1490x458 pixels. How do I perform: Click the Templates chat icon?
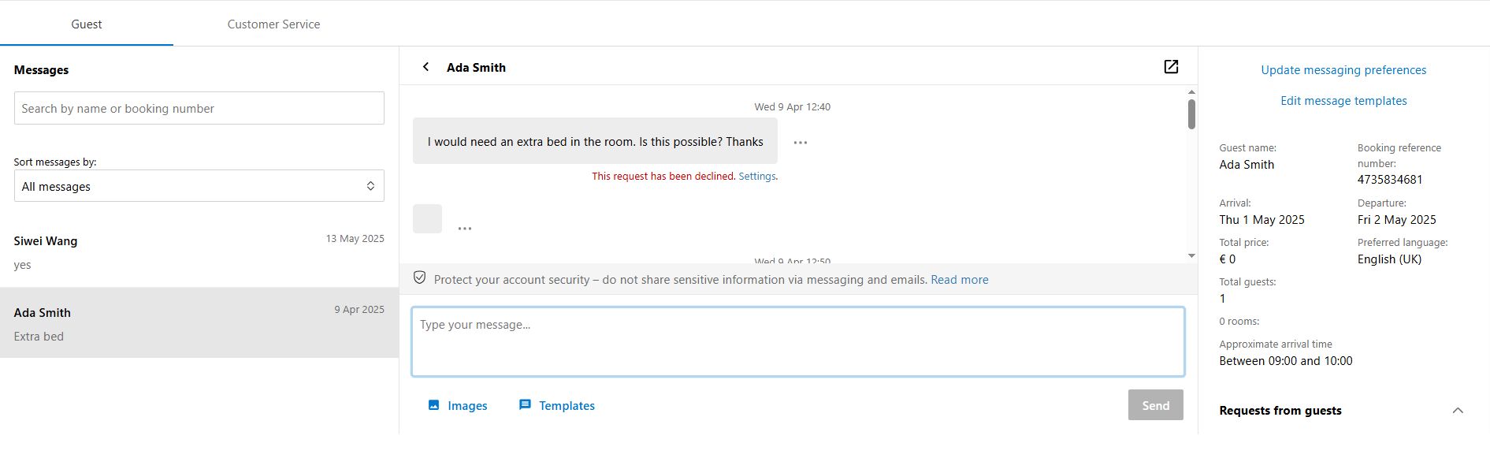coord(525,405)
